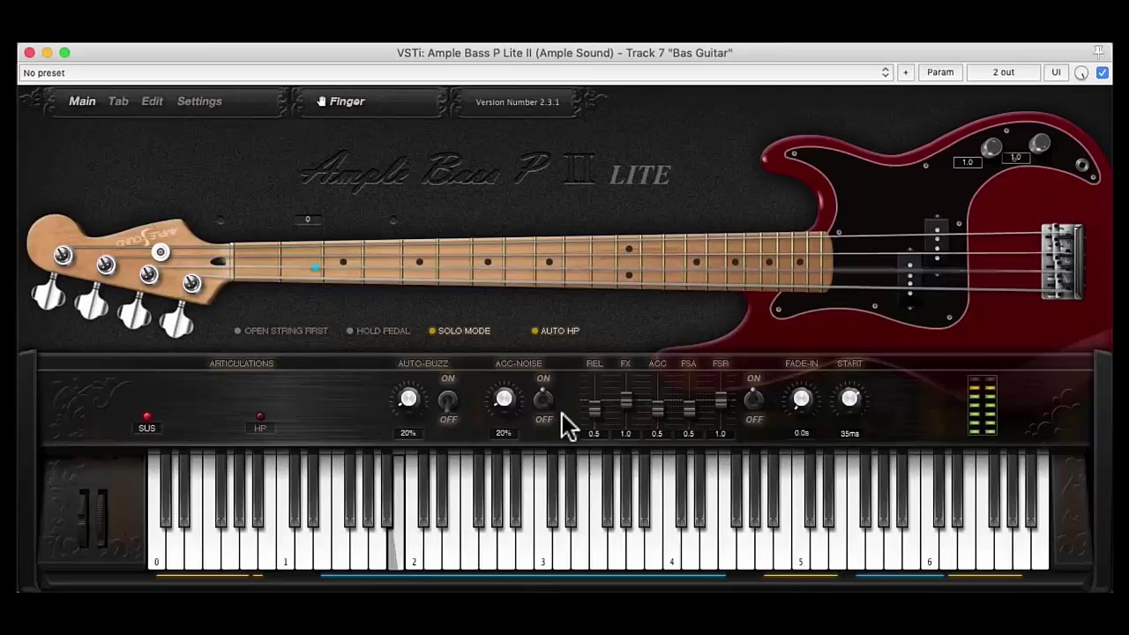Screen dimensions: 1129x635
Task: Click the right 1.0 value box on guitar body
Action: pyautogui.click(x=1016, y=158)
